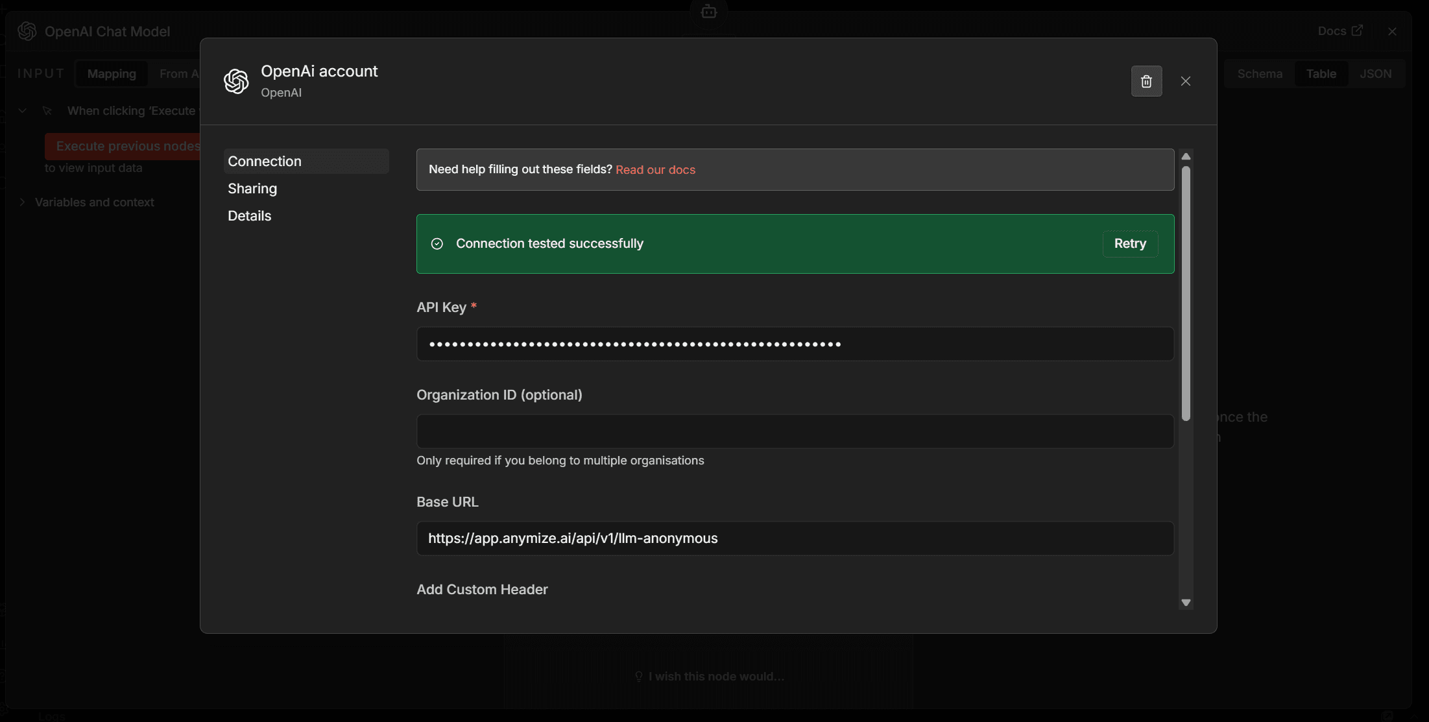Switch output view to JSON

tap(1376, 73)
